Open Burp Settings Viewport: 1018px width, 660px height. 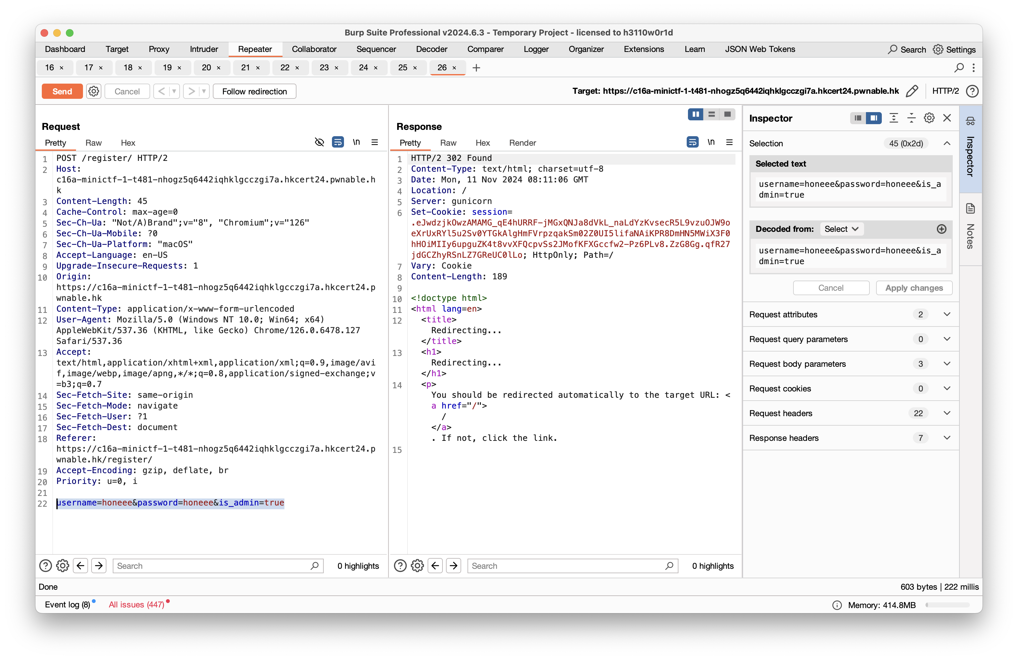tap(954, 49)
